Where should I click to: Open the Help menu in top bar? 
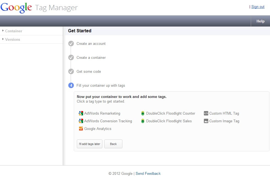coord(260,21)
